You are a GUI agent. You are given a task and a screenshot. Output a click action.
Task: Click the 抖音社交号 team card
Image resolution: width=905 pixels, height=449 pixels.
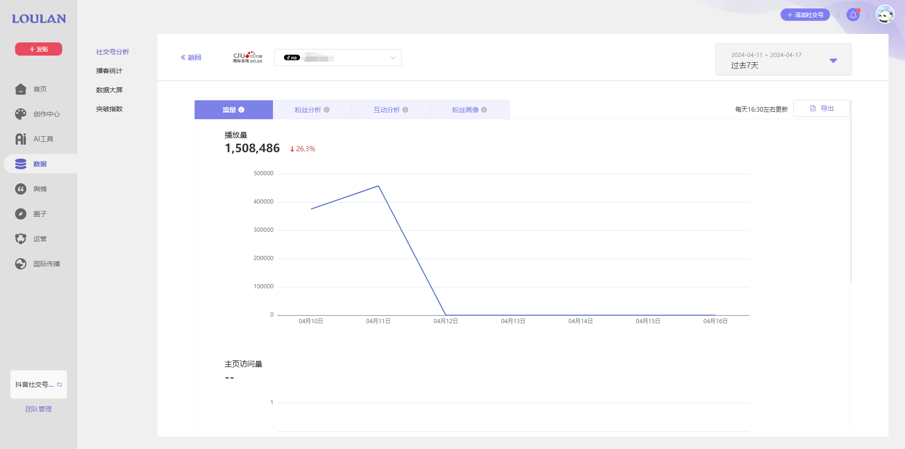tap(39, 384)
